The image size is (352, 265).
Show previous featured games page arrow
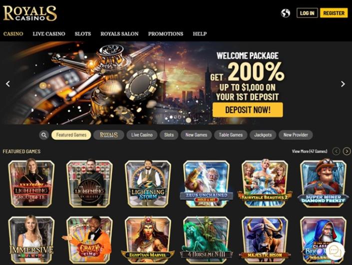tap(336, 151)
